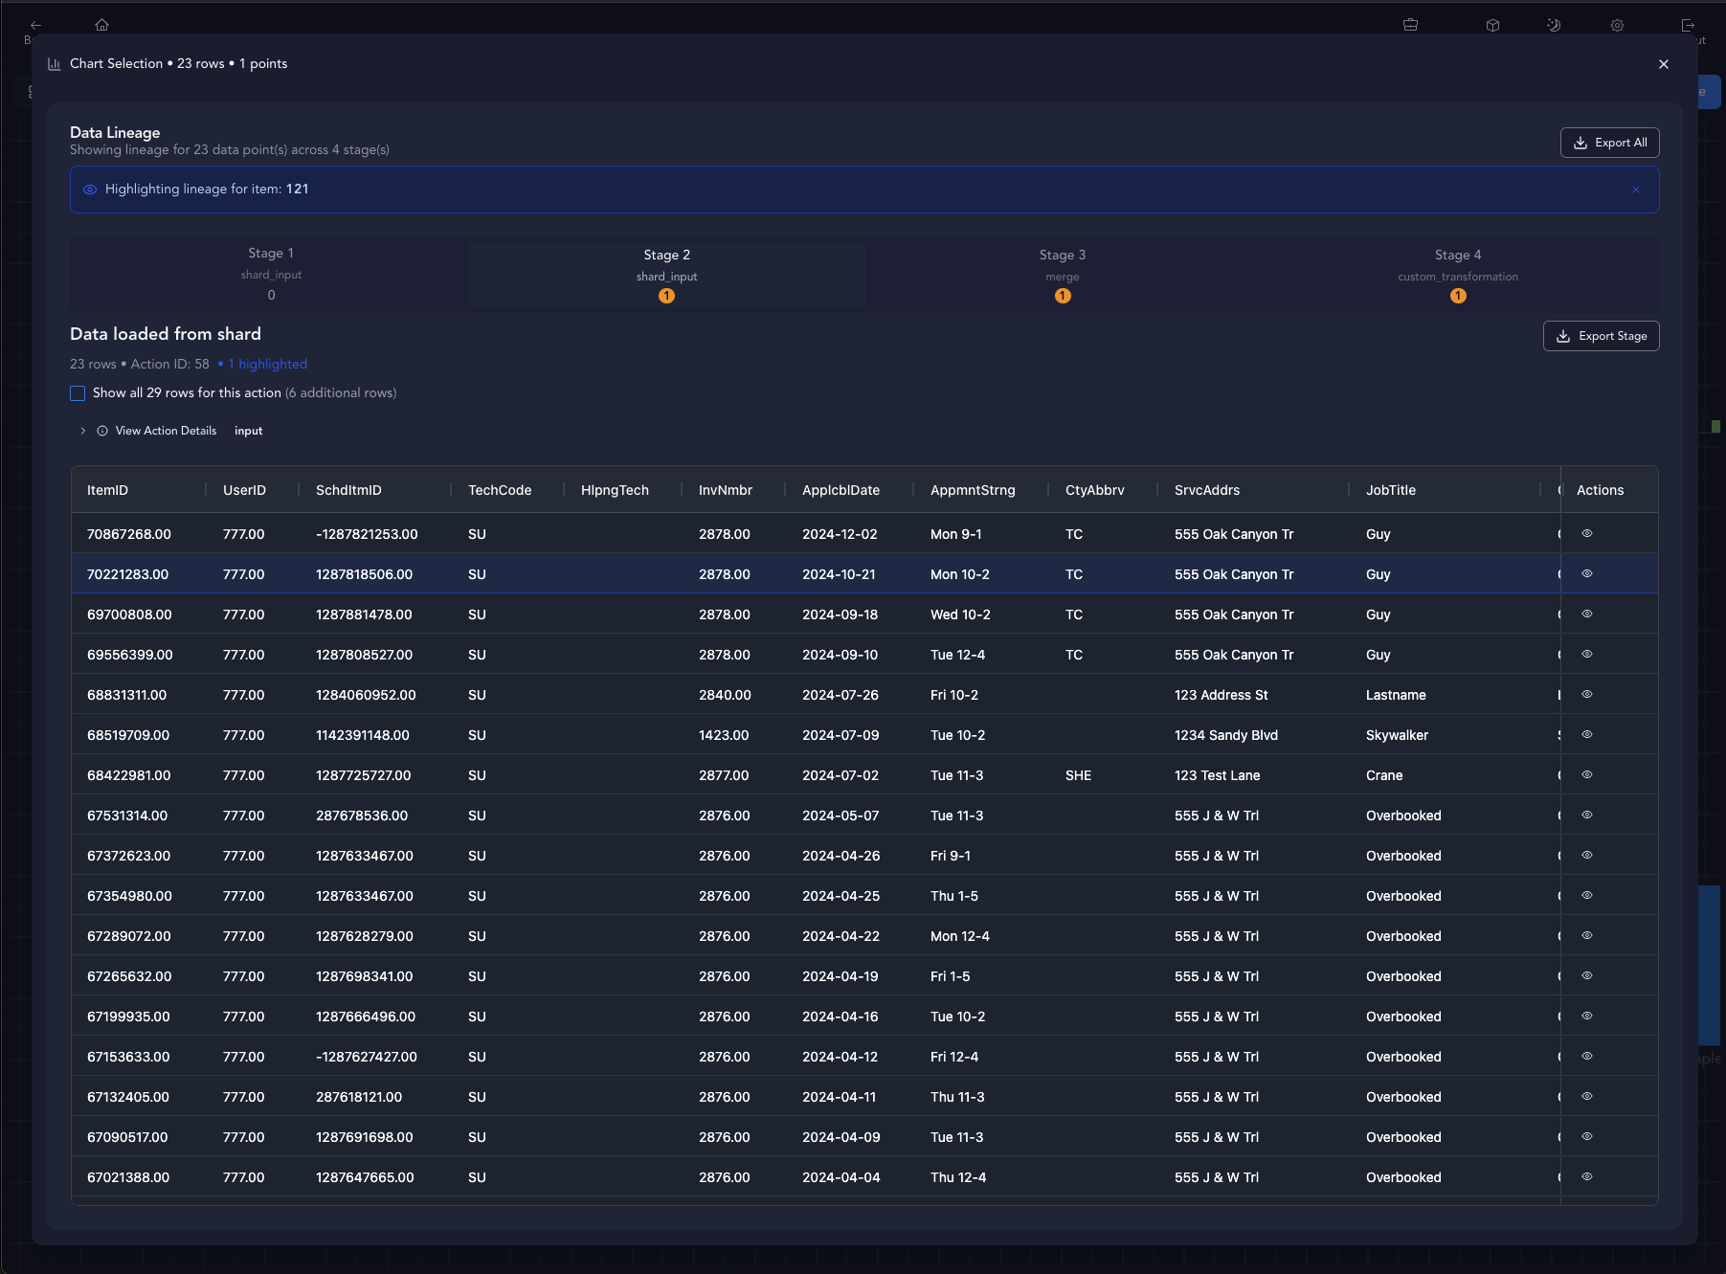
Task: Open settings via the gear icon
Action: point(1617,25)
